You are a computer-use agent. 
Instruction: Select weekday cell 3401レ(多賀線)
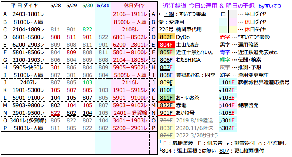coord(28,120)
